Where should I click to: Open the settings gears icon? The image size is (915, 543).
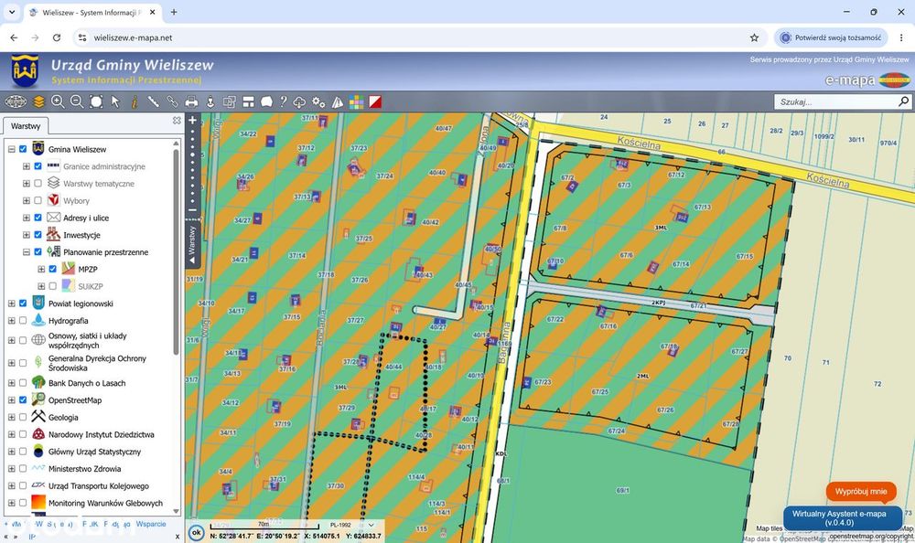point(318,102)
